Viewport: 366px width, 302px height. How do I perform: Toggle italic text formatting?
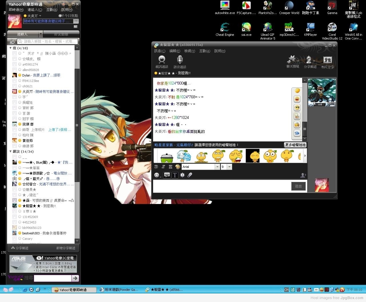(x=163, y=167)
